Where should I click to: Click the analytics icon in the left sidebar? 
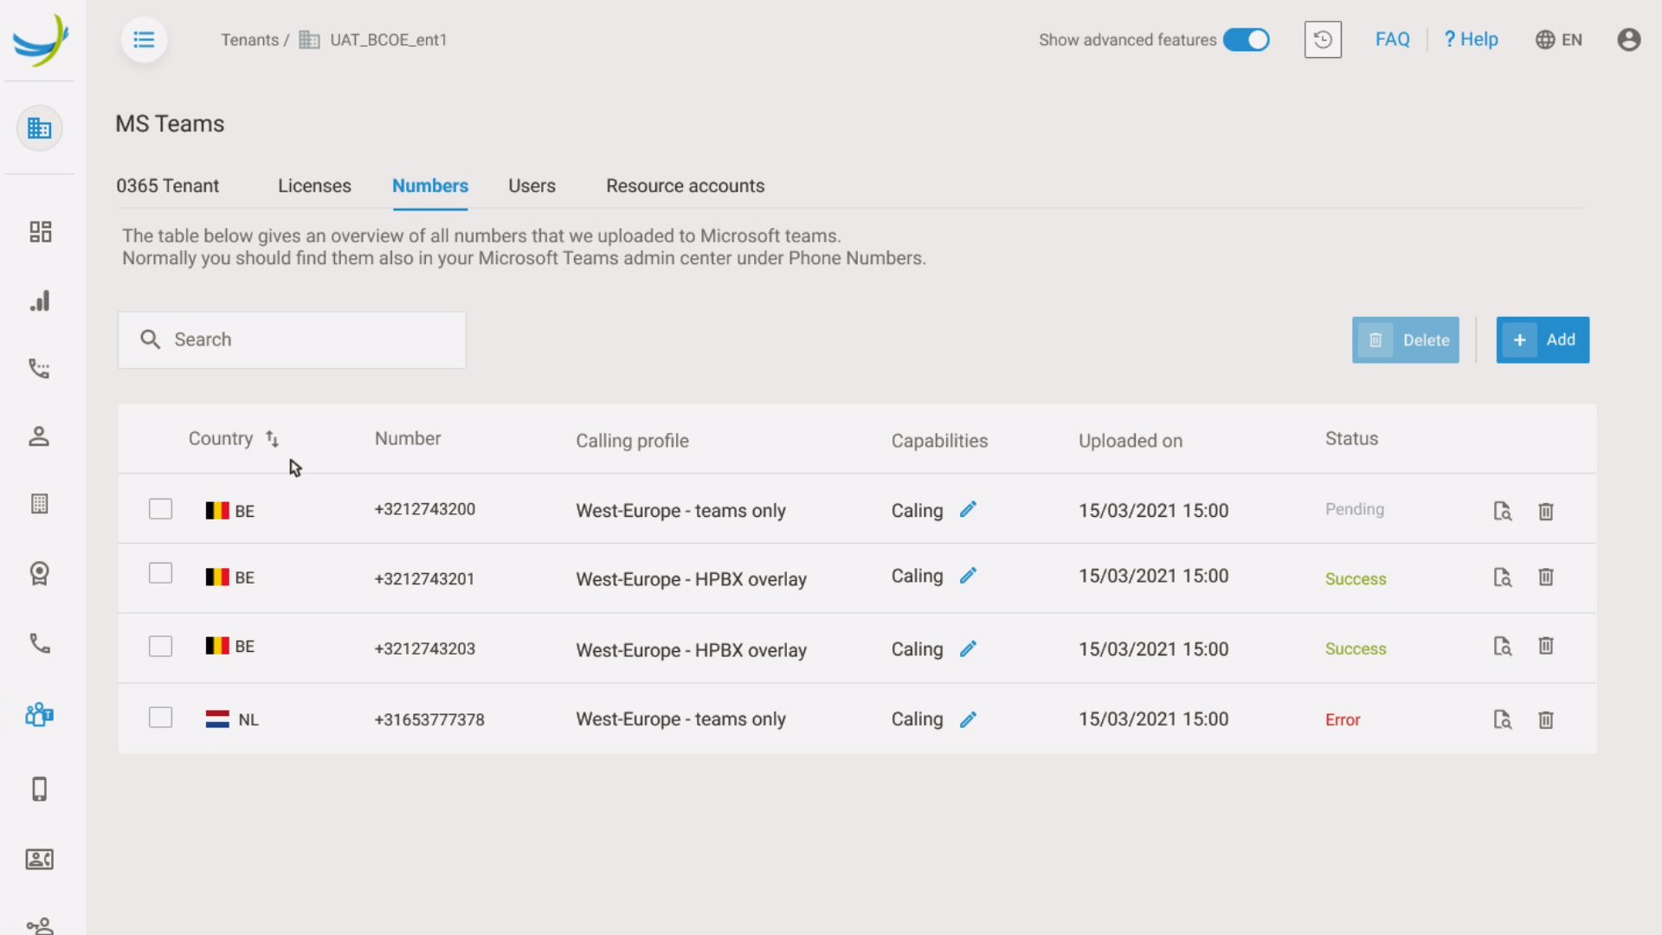[39, 299]
